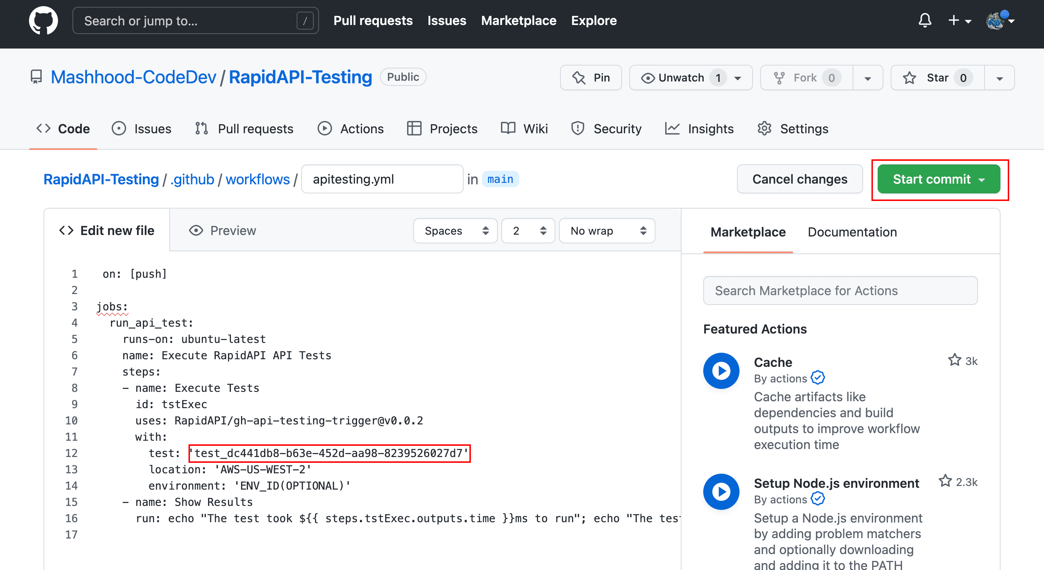Click the 'on: [push]' line
This screenshot has width=1044, height=570.
click(x=134, y=274)
